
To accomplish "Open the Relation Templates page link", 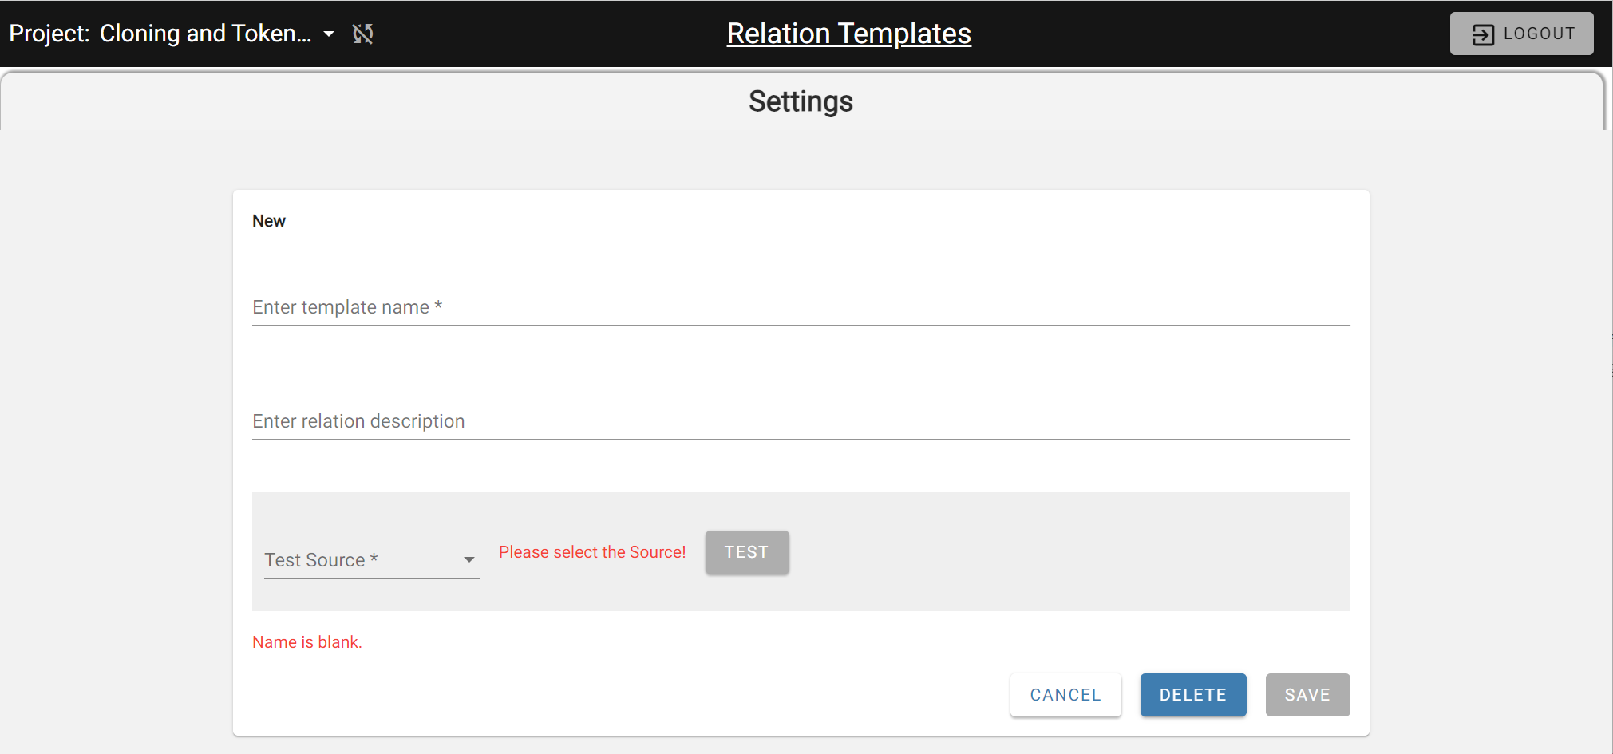I will point(848,33).
